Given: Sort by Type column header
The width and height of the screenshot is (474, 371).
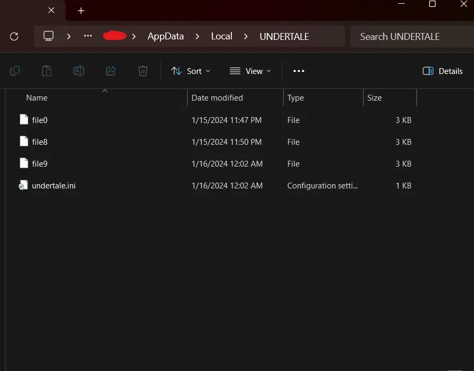Looking at the screenshot, I should (295, 98).
